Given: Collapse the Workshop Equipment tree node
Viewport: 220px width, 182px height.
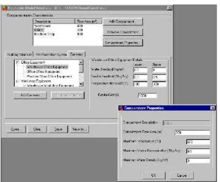Looking at the screenshot, I should point(18,81).
